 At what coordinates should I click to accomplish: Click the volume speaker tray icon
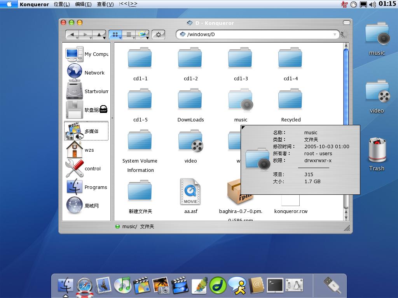click(x=372, y=4)
